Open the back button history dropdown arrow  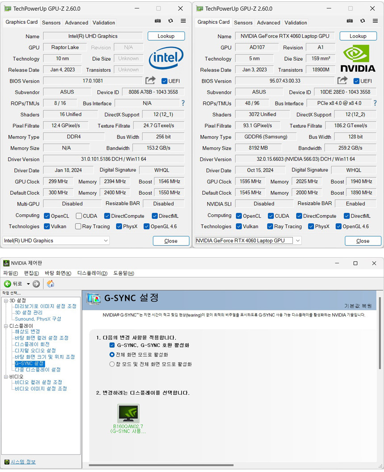pyautogui.click(x=28, y=284)
